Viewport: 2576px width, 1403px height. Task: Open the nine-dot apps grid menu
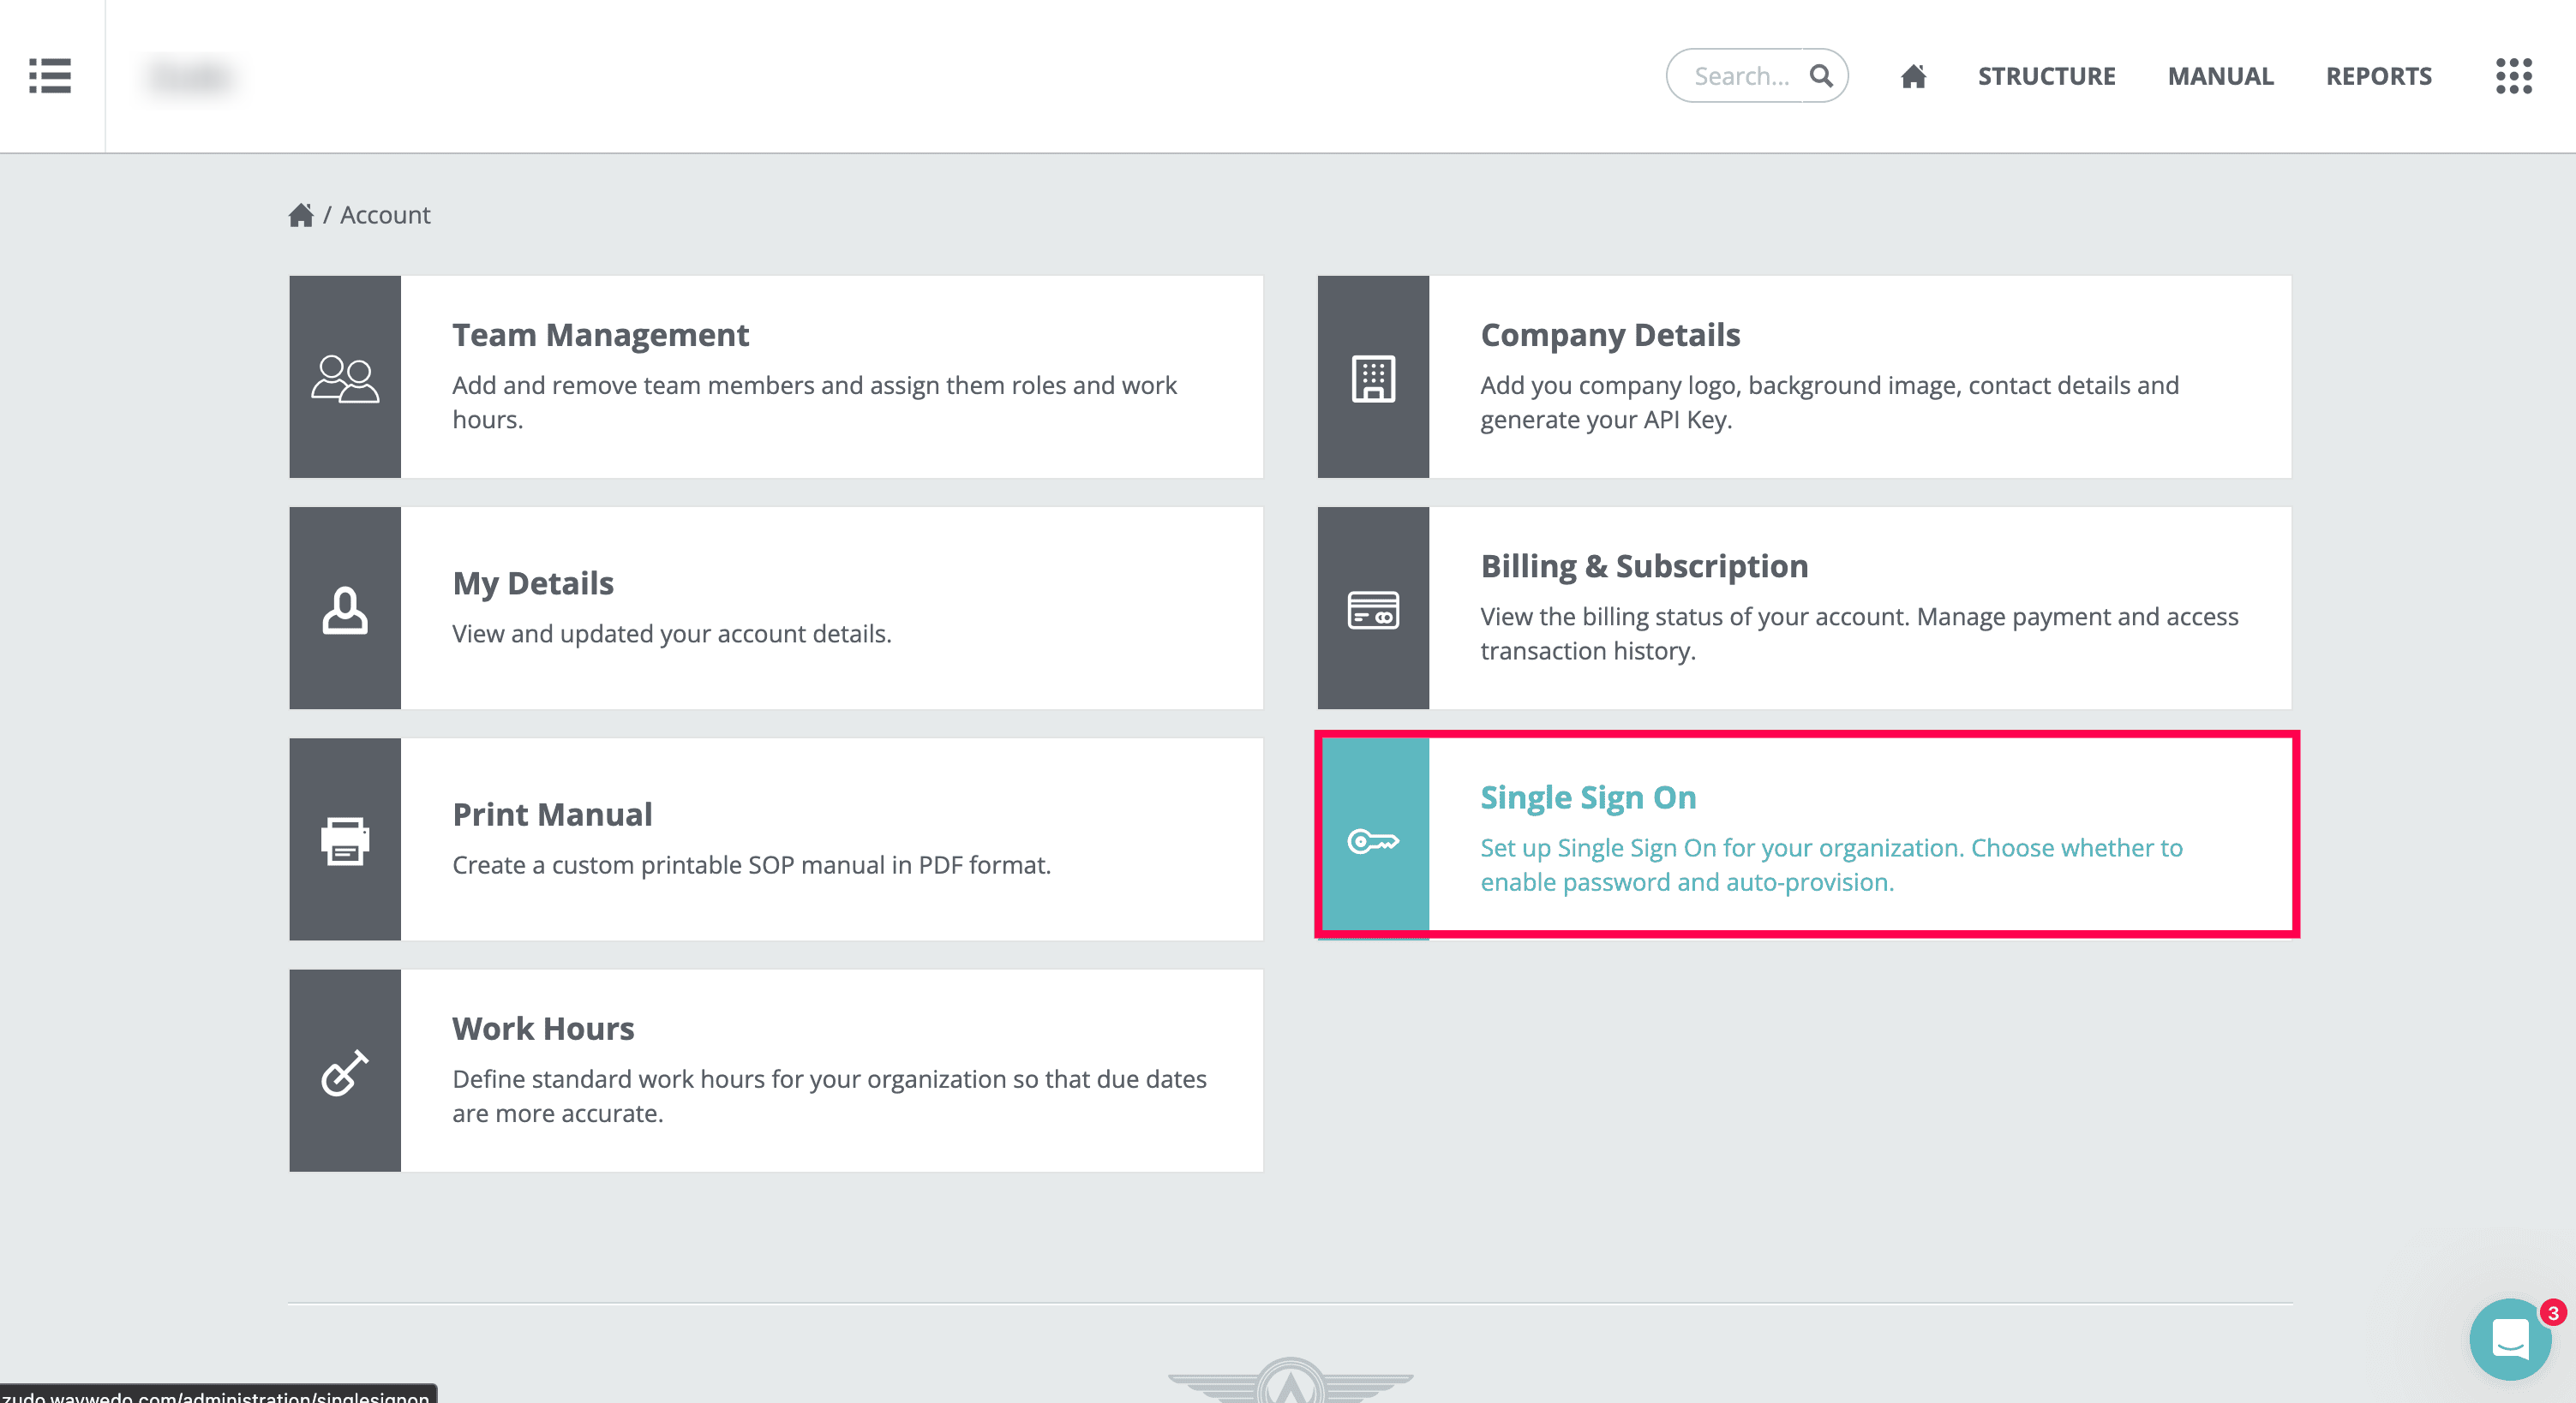(x=2513, y=76)
